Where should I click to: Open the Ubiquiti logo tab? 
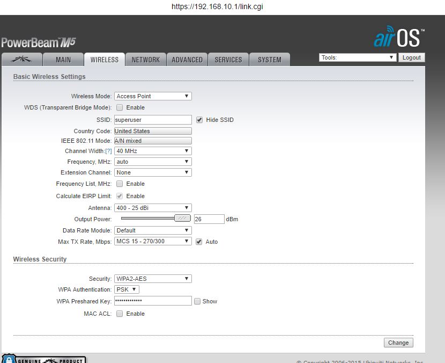(22, 60)
